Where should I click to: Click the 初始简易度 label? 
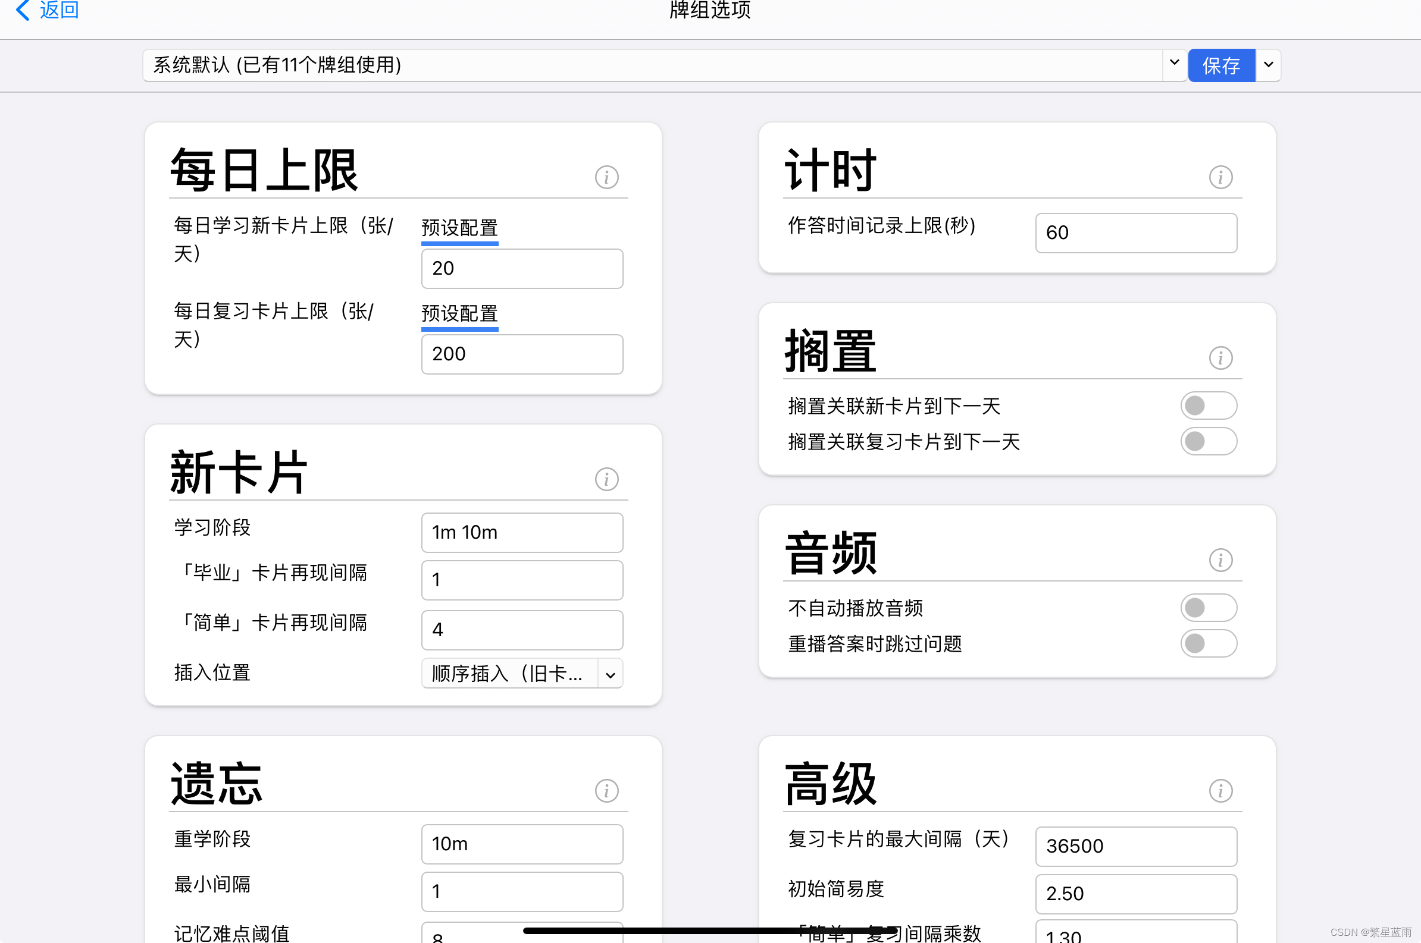(836, 889)
